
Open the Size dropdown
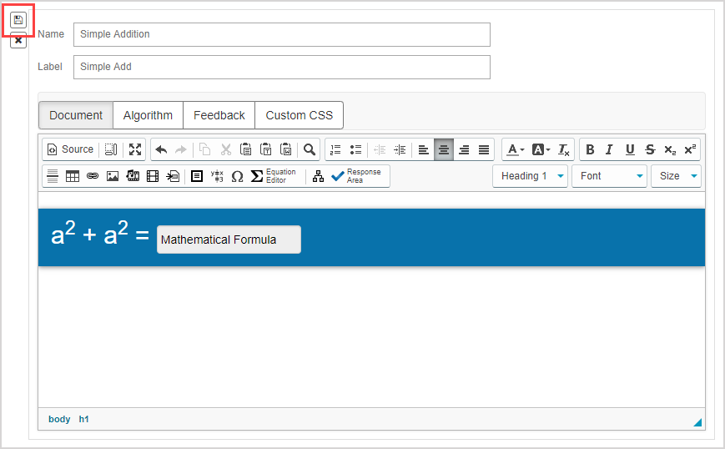click(675, 176)
